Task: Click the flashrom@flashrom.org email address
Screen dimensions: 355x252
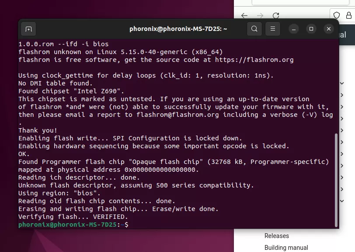Action: point(178,115)
